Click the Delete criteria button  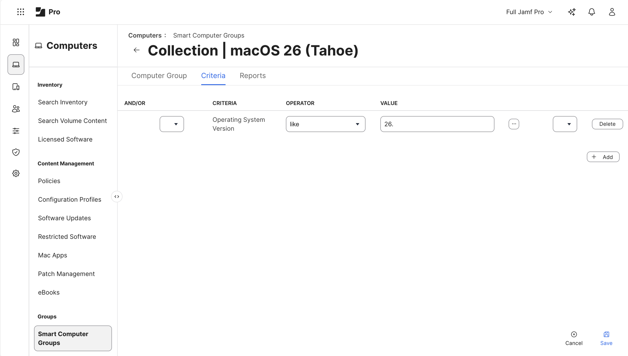(607, 124)
